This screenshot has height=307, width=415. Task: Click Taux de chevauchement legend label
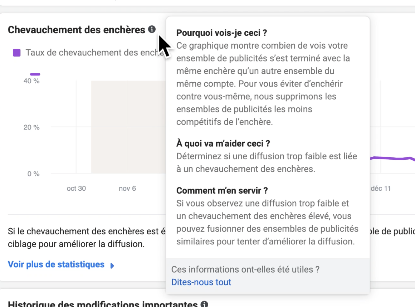95,52
